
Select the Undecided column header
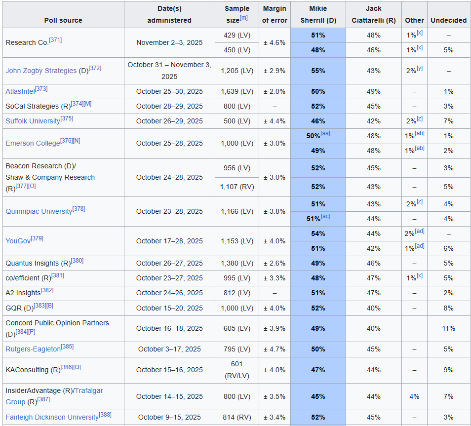448,14
